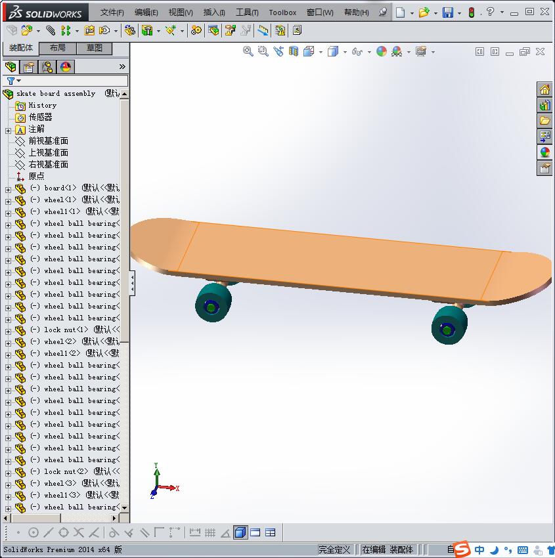
Task: Expand the 注解 annotations folder
Action: [x=8, y=131]
